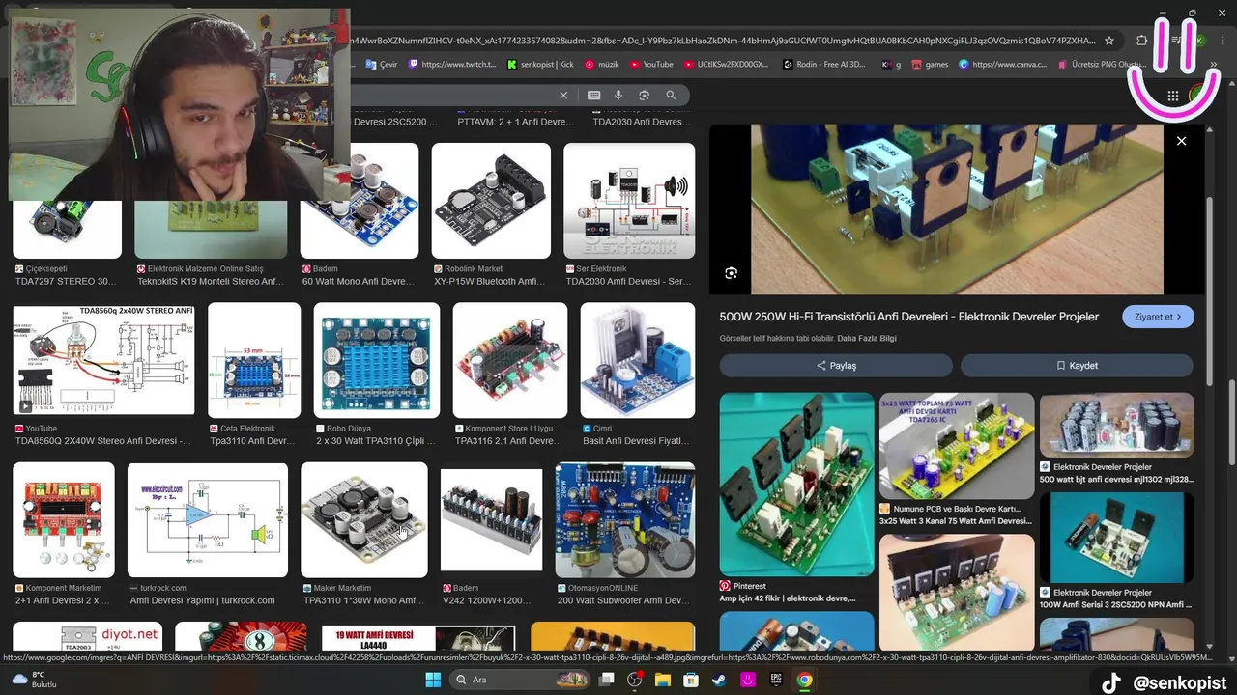This screenshot has height=695, width=1237.
Task: Open the Maker Marketim TPA3110 Mono thumbnail
Action: [364, 520]
